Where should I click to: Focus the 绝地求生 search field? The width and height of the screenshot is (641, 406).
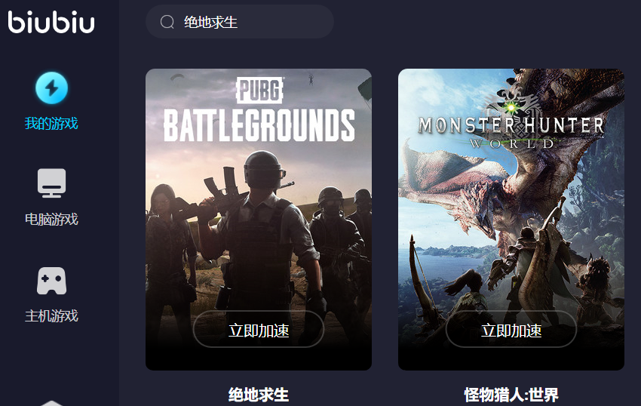click(x=240, y=22)
